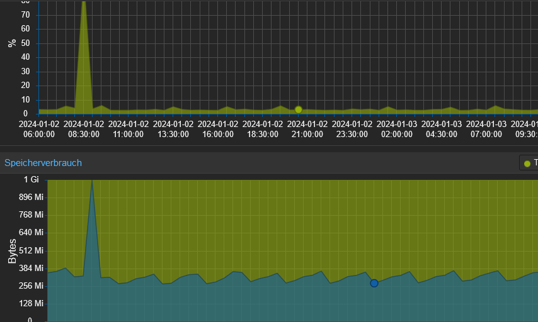Click the 2024-01-03 02:00:00 axis label
This screenshot has width=538, height=322.
click(397, 129)
